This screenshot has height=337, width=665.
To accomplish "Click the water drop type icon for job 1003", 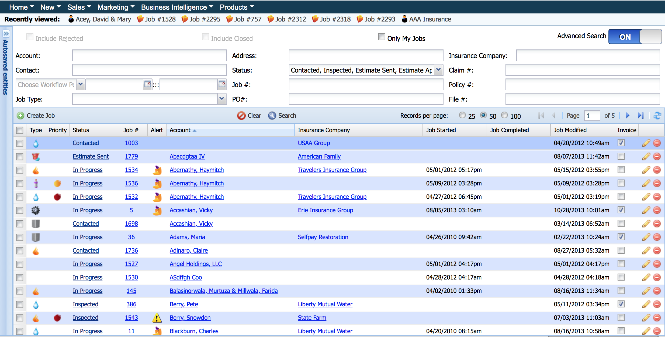I will 36,143.
